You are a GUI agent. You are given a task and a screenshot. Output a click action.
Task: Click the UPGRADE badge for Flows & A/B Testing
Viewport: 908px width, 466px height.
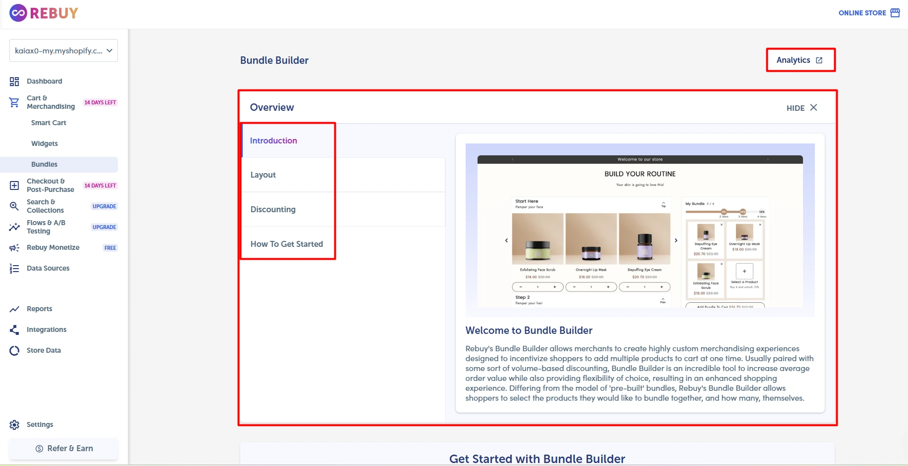[x=105, y=227]
